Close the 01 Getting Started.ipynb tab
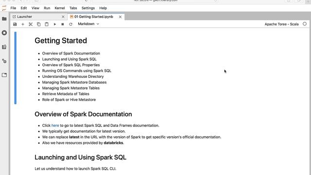 point(120,17)
